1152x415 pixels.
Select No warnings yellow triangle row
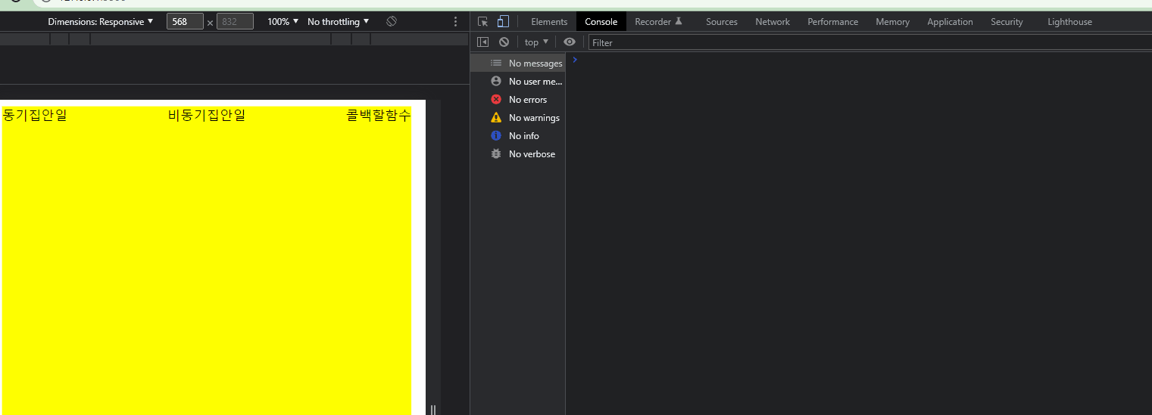(x=518, y=118)
